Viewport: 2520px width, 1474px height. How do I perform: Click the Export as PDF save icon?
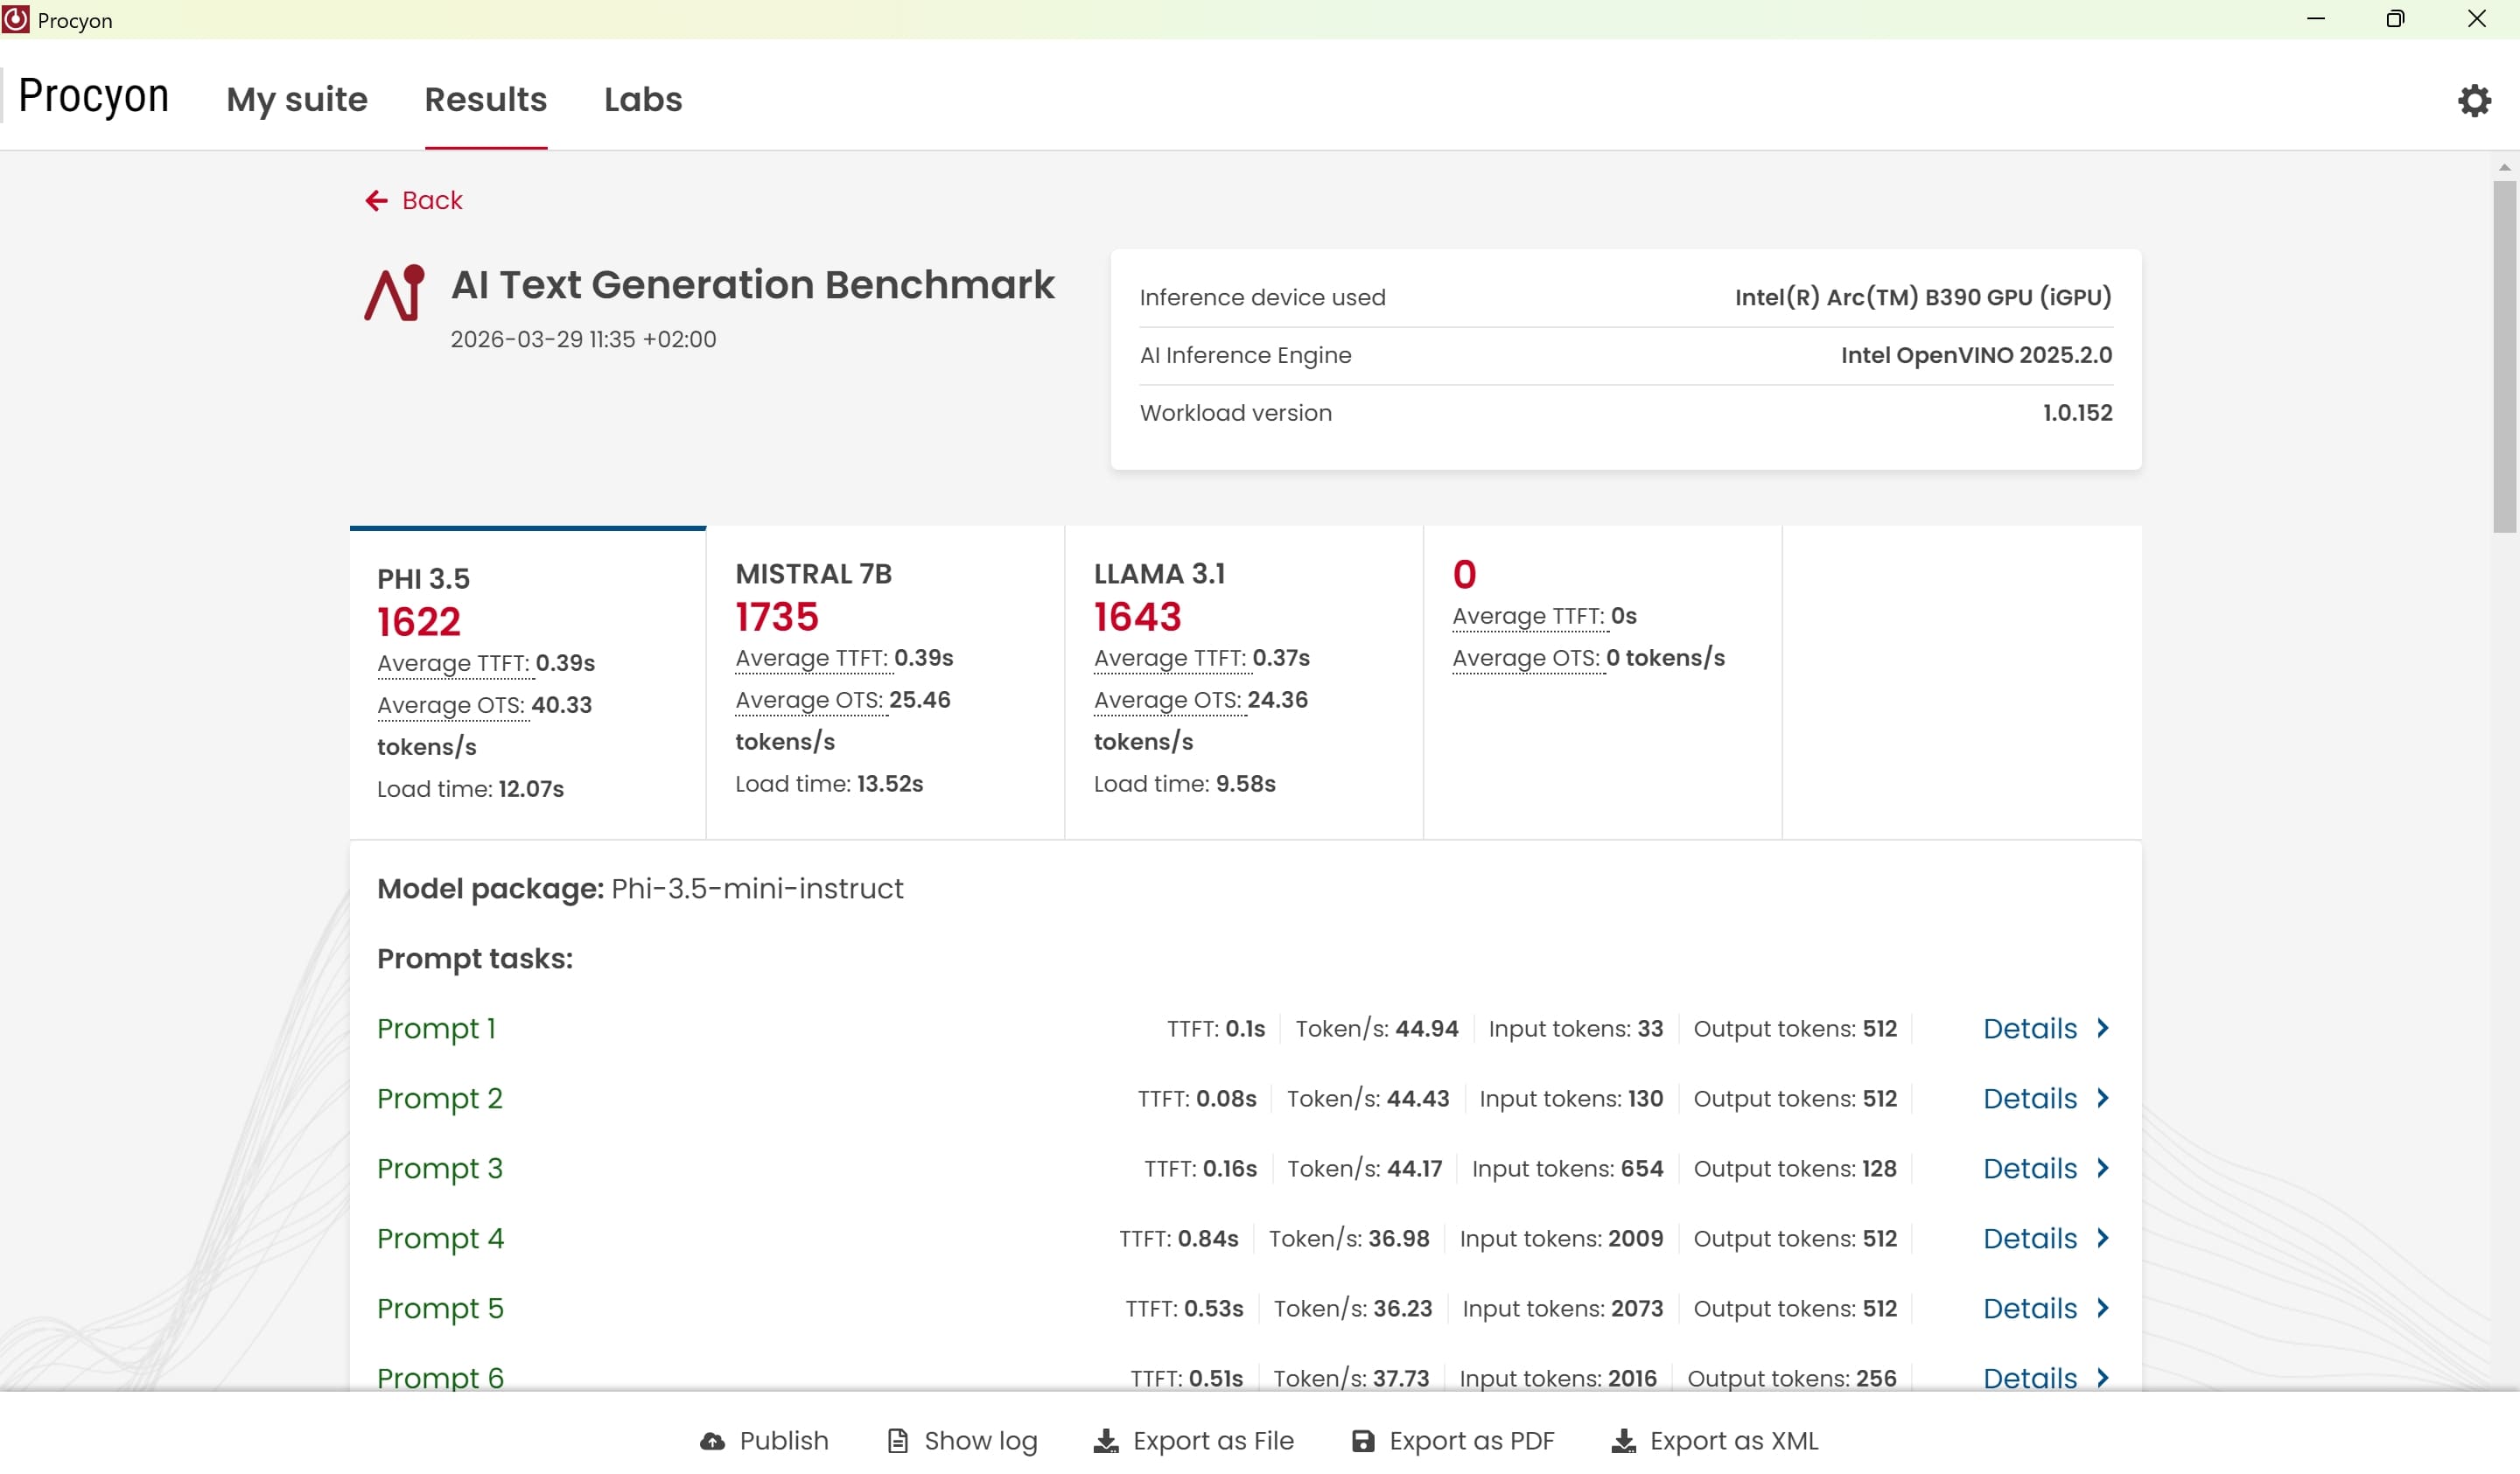[1362, 1440]
